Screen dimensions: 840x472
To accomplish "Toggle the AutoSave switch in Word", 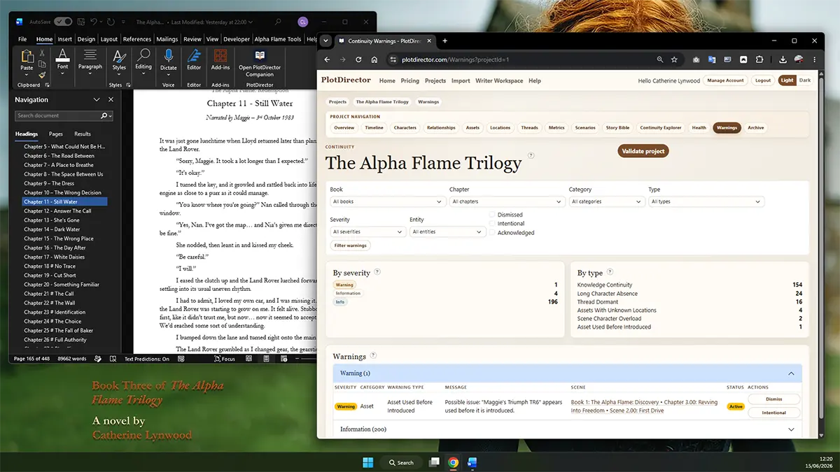I will [x=63, y=22].
